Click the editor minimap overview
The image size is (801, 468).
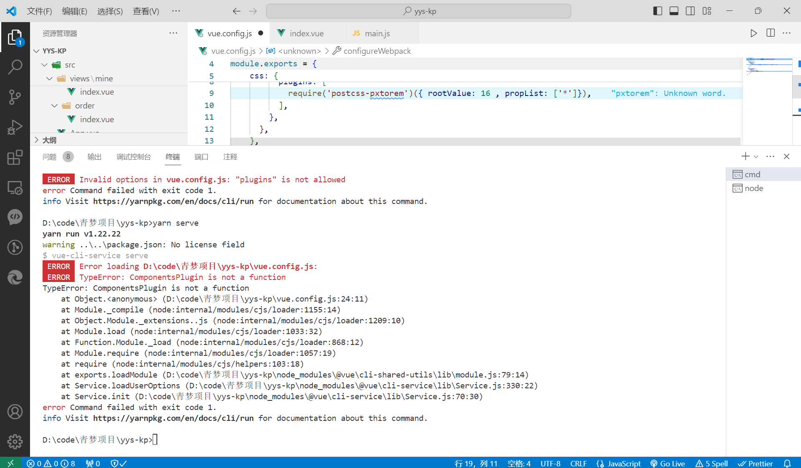[768, 67]
